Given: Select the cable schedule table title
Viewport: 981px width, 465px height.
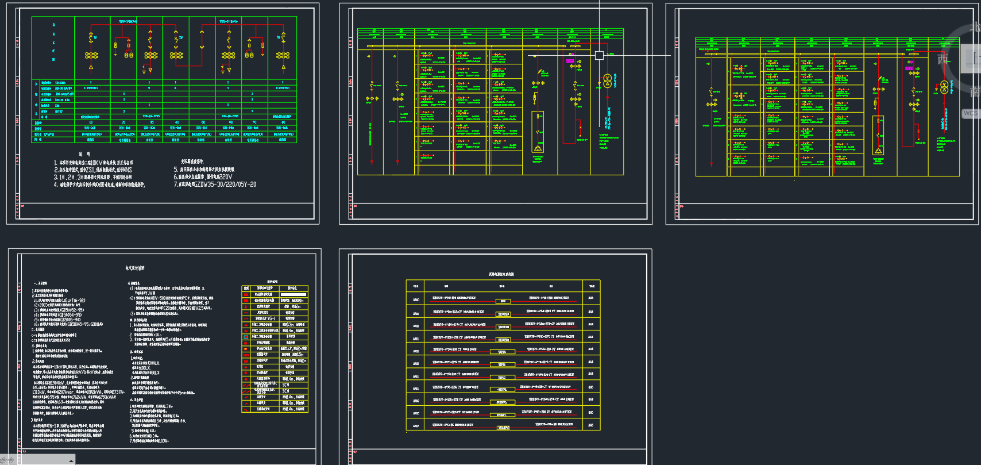Looking at the screenshot, I should (501, 274).
